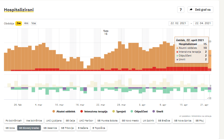Screen dimensions: 224x139
Task: Select the SB Slovenj Gradec hospital button
Action: (29, 128)
